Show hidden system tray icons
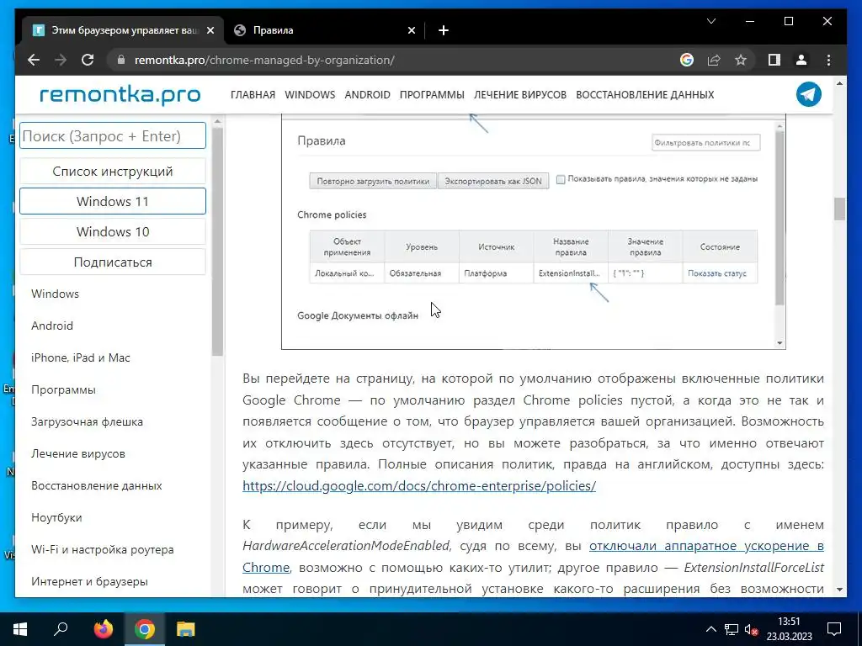 (x=710, y=629)
